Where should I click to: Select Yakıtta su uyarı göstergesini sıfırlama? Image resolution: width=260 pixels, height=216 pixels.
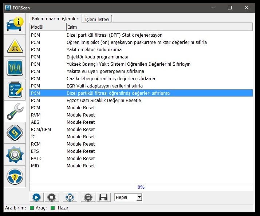(141, 72)
